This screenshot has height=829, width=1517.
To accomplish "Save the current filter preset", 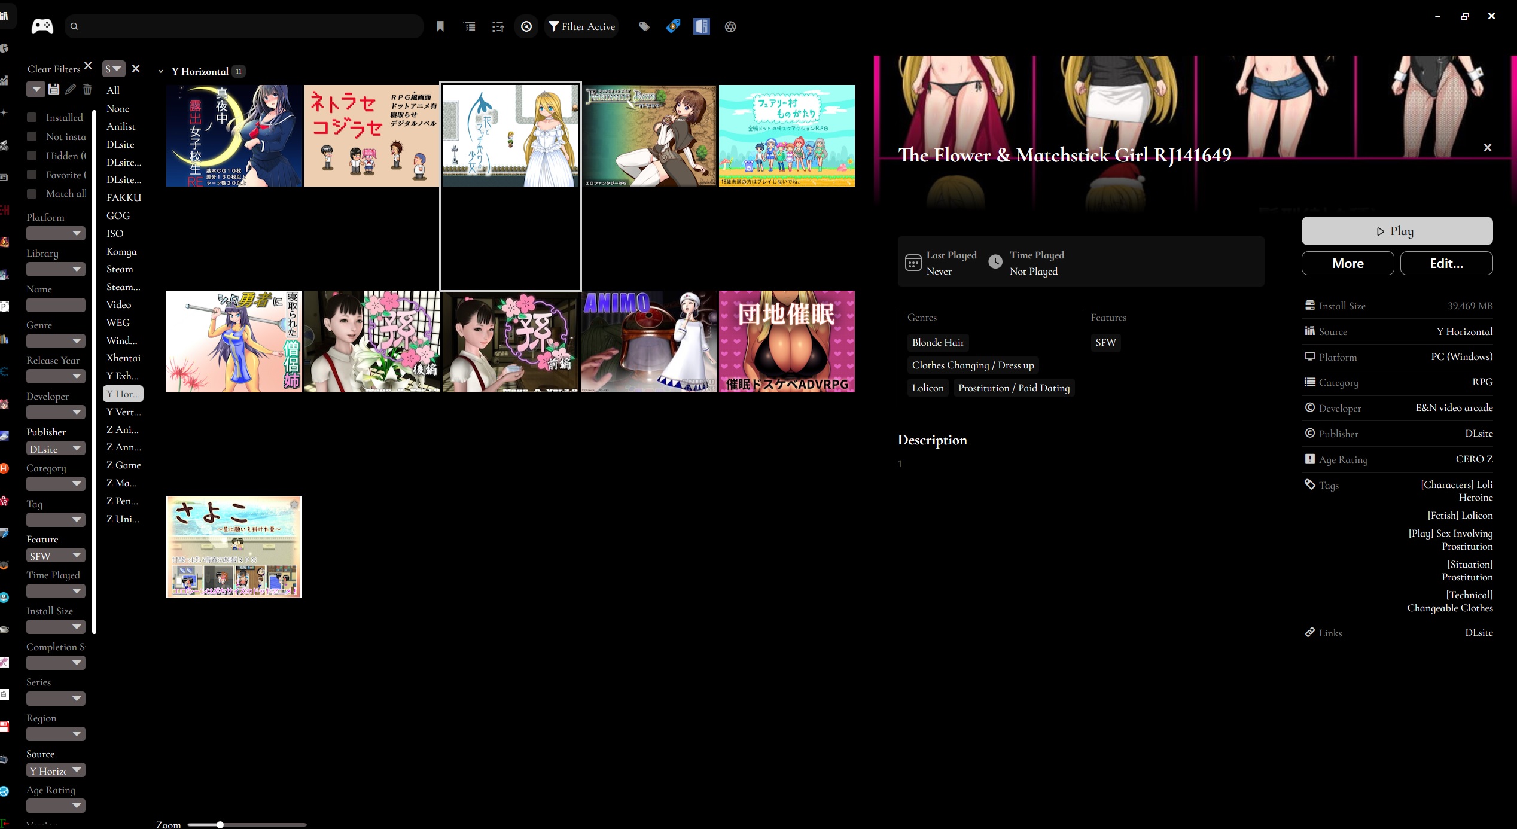I will (x=54, y=89).
